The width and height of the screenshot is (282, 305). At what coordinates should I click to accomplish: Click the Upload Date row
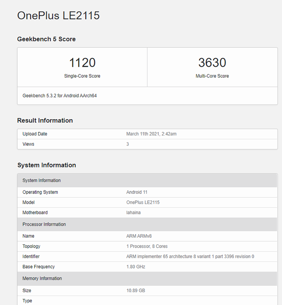point(147,134)
